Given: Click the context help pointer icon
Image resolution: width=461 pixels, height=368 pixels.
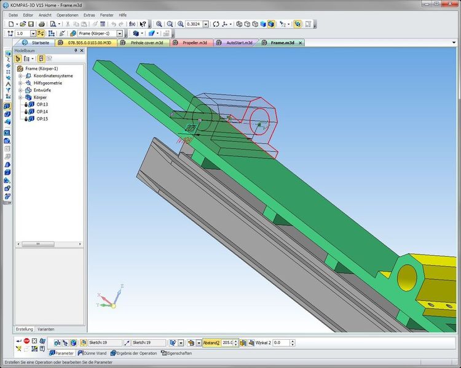Looking at the screenshot, I should pyautogui.click(x=143, y=24).
